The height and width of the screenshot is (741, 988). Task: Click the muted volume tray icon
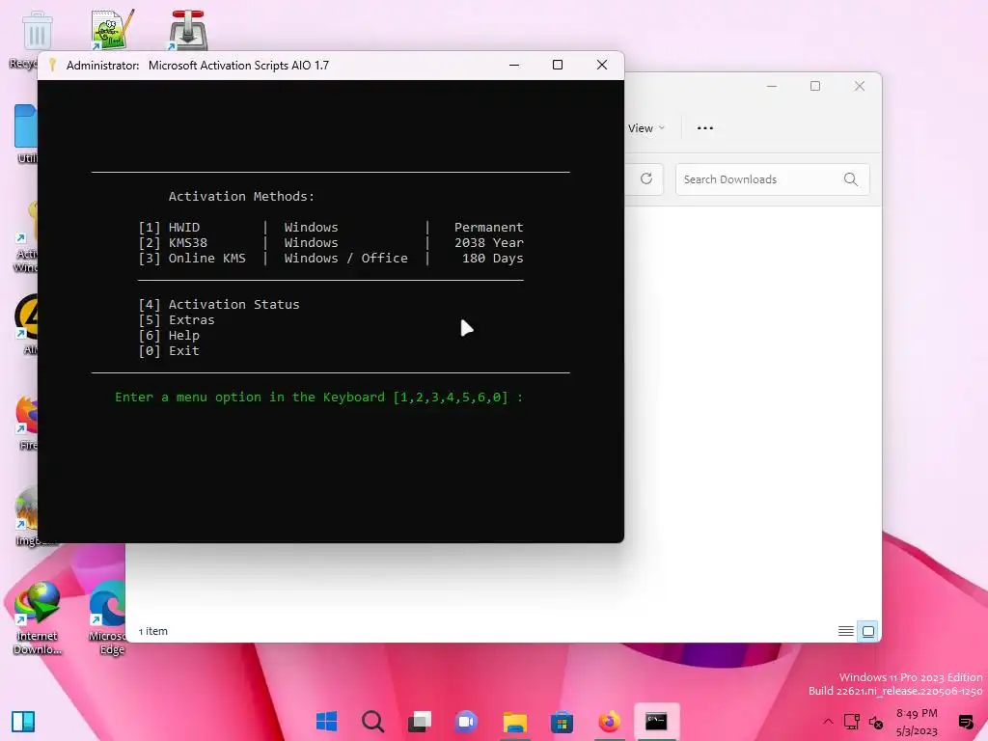[876, 722]
